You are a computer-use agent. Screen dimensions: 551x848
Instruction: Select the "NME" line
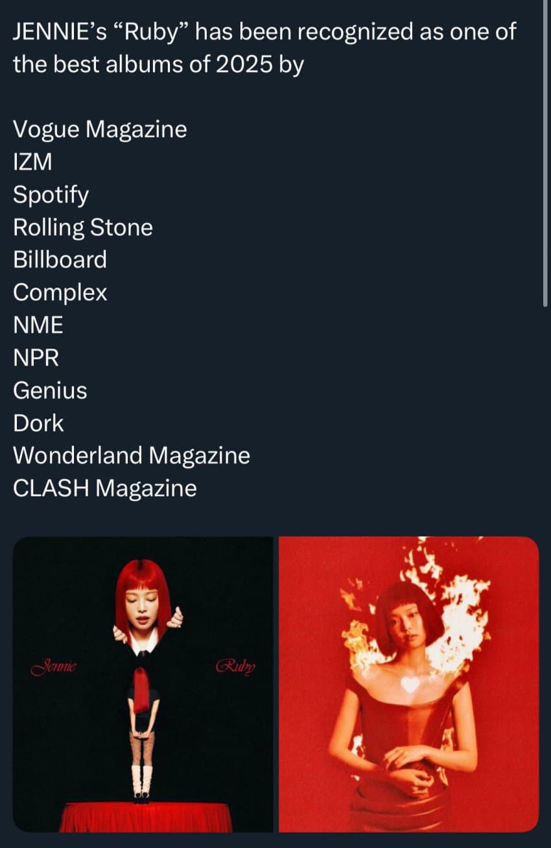[38, 325]
